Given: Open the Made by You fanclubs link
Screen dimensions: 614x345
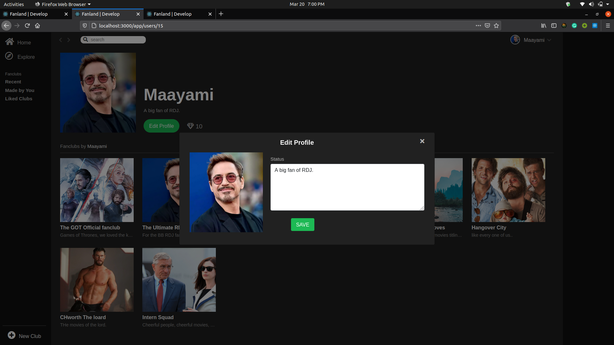Looking at the screenshot, I should [x=20, y=90].
